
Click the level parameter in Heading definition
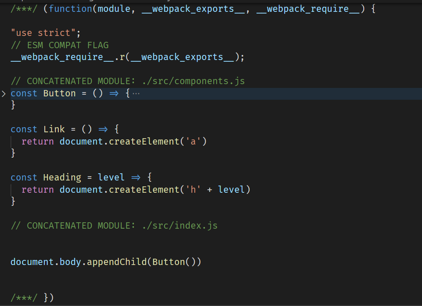click(x=111, y=178)
